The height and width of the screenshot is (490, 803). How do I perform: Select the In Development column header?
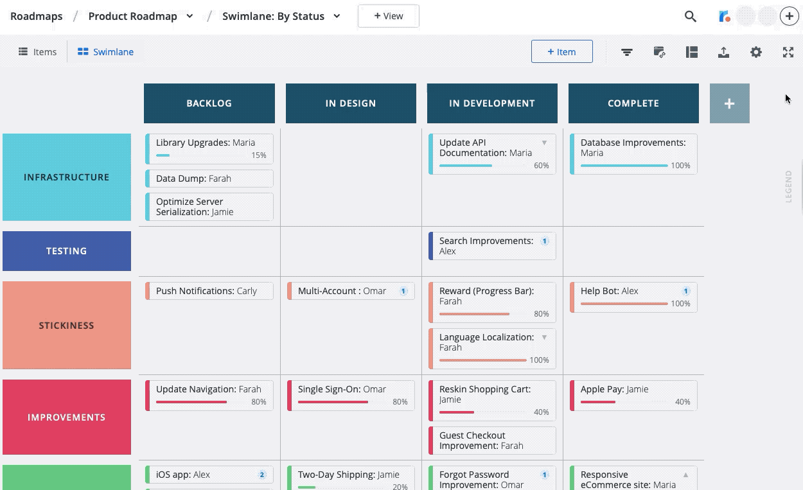(492, 103)
